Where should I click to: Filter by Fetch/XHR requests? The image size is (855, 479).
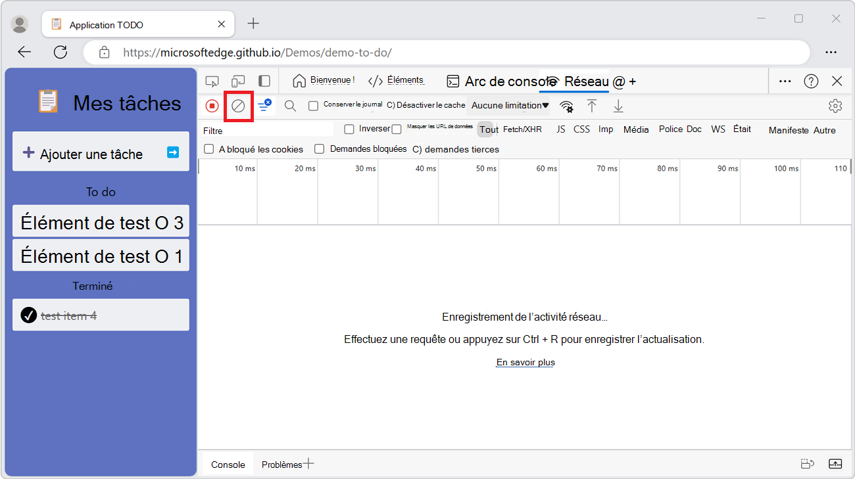[522, 129]
